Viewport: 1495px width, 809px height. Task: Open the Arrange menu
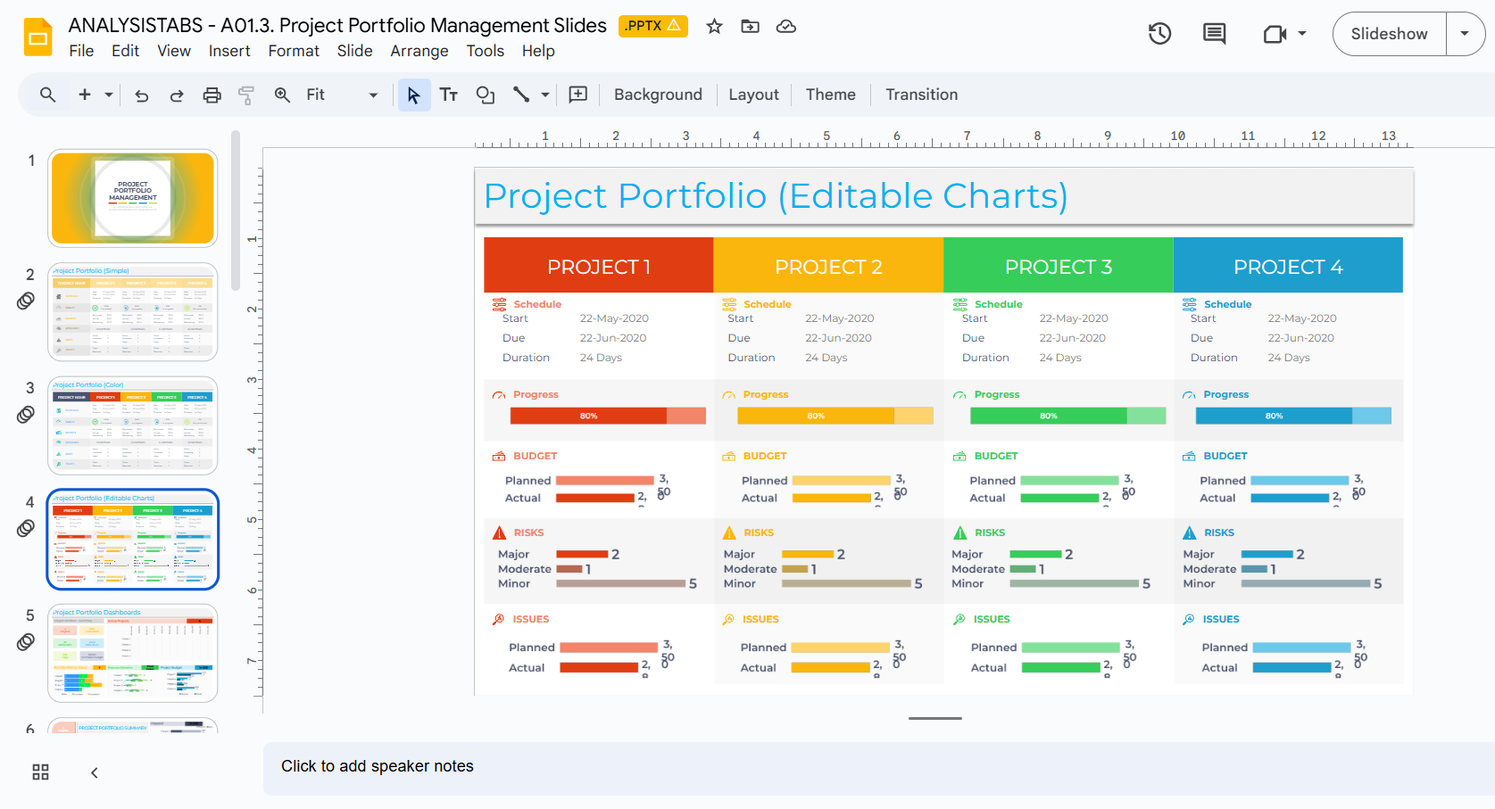point(419,51)
